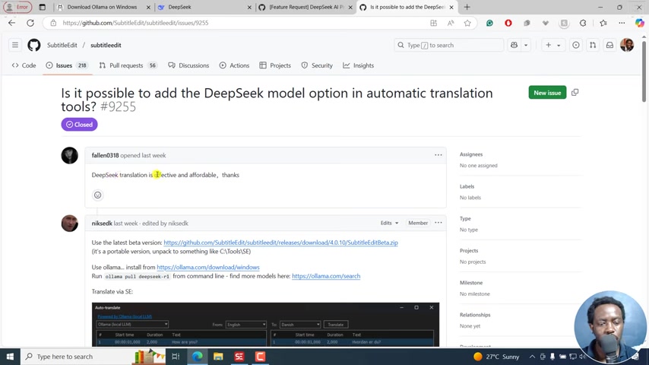The width and height of the screenshot is (649, 365).
Task: Open options menu on fallen0318's comment
Action: pyautogui.click(x=438, y=155)
